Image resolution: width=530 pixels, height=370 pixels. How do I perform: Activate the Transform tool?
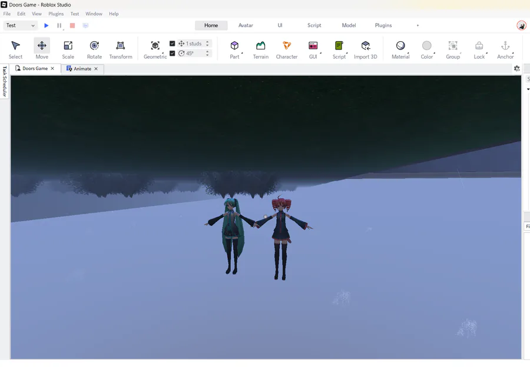[x=121, y=49]
